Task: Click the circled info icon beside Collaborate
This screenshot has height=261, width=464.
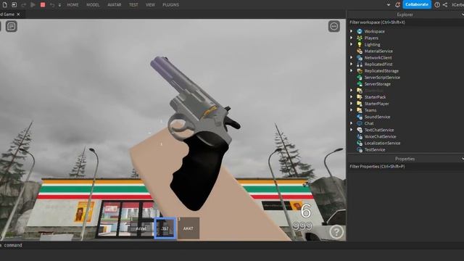Action: (x=437, y=5)
